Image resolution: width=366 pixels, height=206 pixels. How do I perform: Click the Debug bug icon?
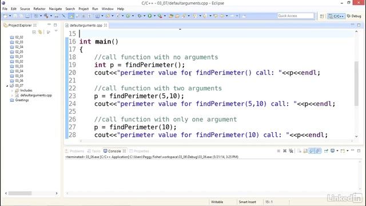(140, 16)
